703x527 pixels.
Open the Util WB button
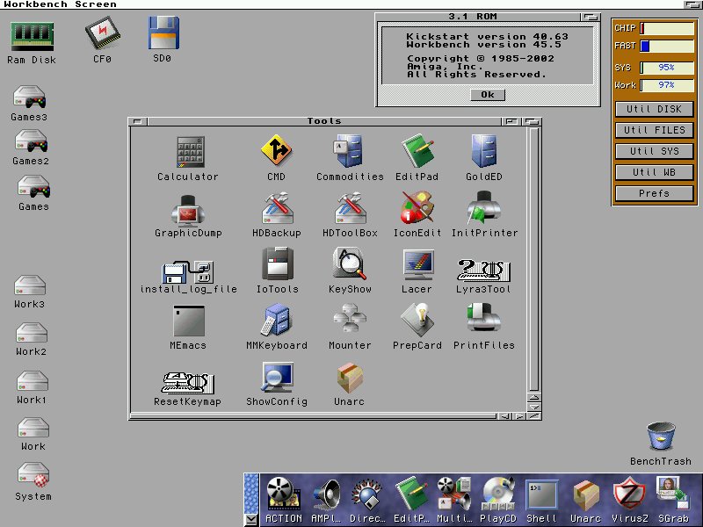[x=654, y=172]
